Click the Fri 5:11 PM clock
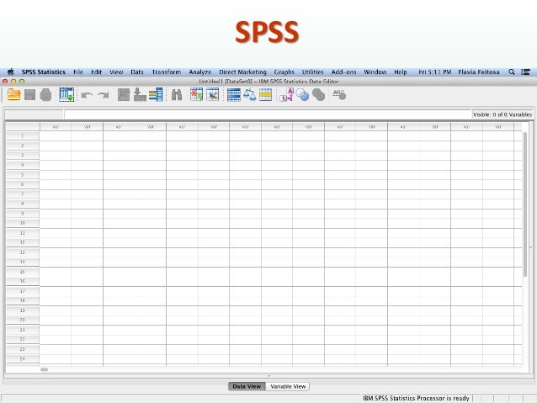 (434, 72)
